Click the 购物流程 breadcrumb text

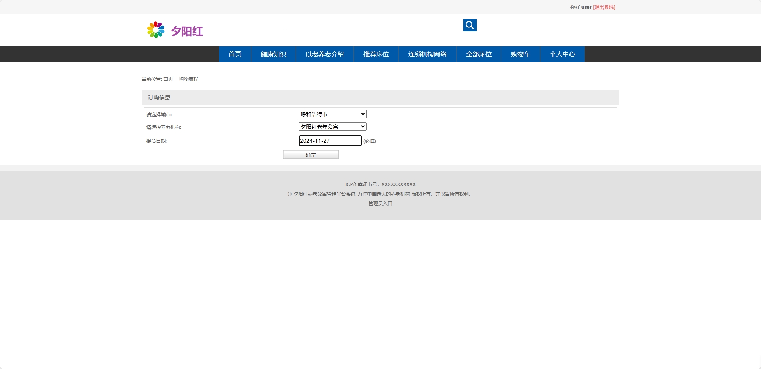click(189, 79)
